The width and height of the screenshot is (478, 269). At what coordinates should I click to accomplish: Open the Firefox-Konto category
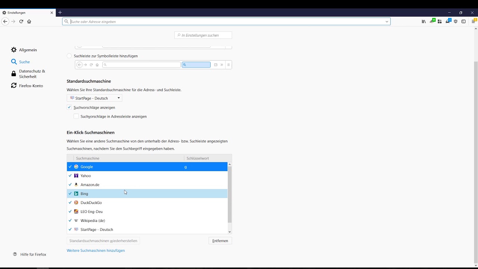27,86
